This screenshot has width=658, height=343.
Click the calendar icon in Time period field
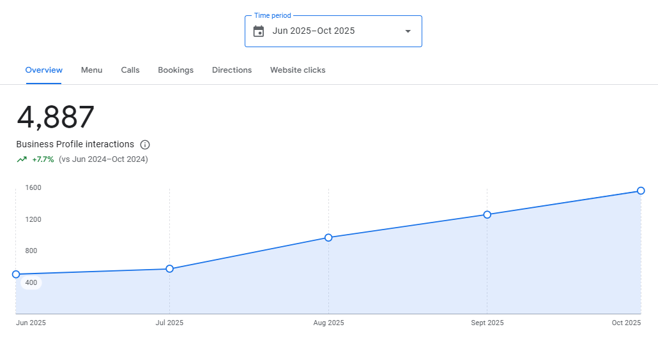coord(259,31)
